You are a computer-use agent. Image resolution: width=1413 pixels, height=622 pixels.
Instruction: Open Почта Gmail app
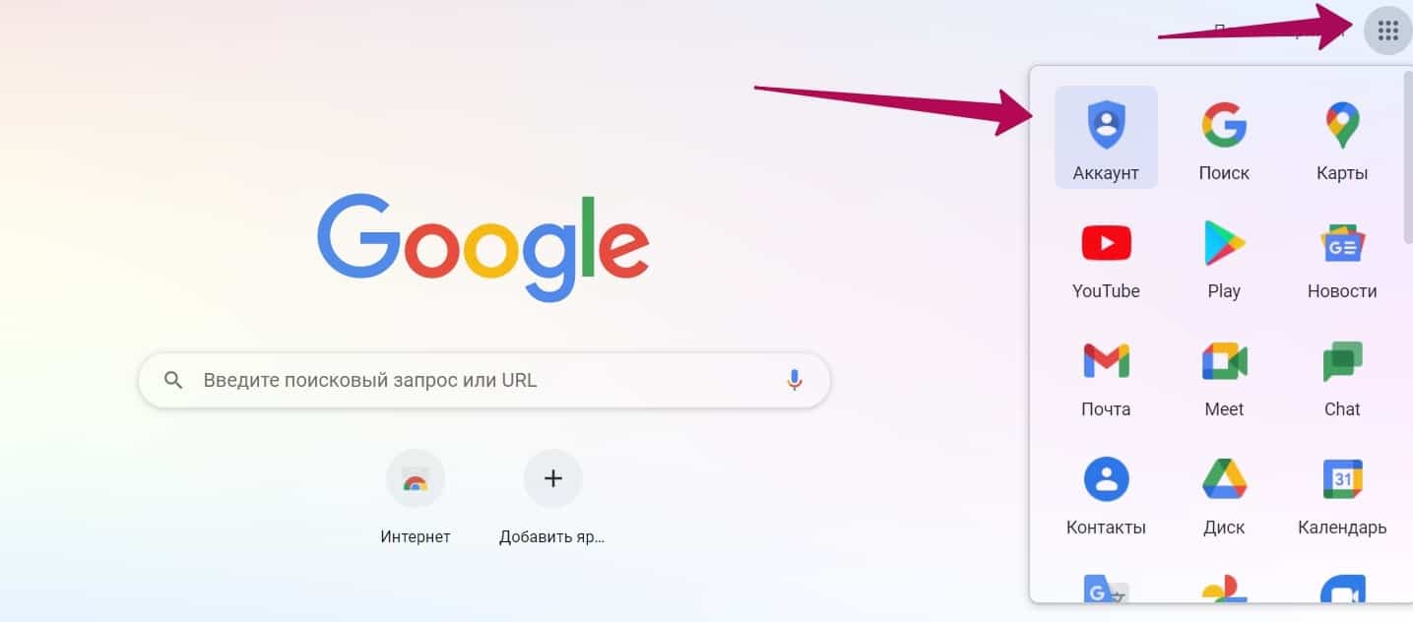(x=1106, y=373)
